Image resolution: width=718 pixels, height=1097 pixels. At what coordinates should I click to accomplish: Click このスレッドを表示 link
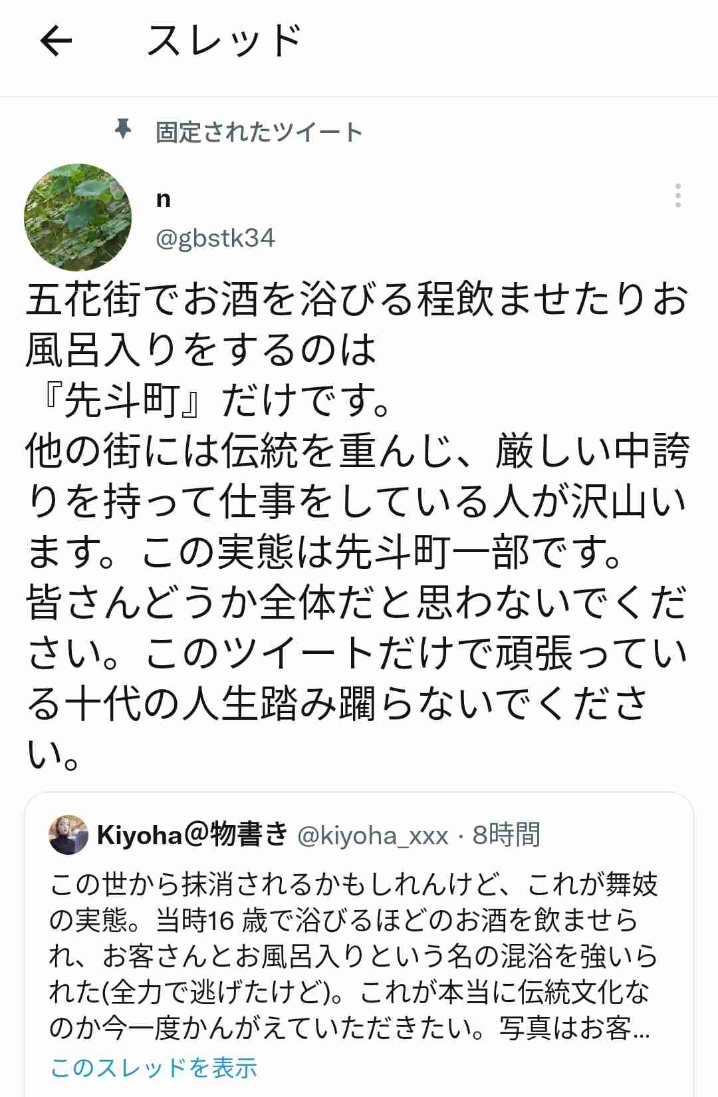click(x=154, y=1067)
